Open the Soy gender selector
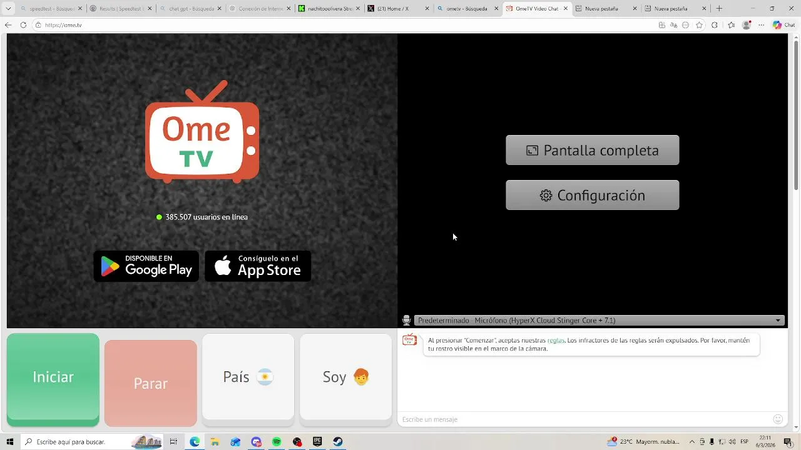The height and width of the screenshot is (450, 801). [x=345, y=377]
